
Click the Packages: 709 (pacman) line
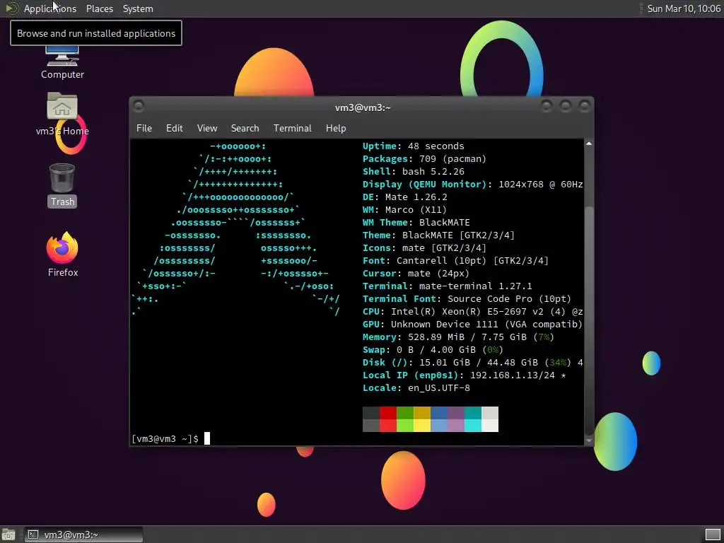pyautogui.click(x=424, y=159)
